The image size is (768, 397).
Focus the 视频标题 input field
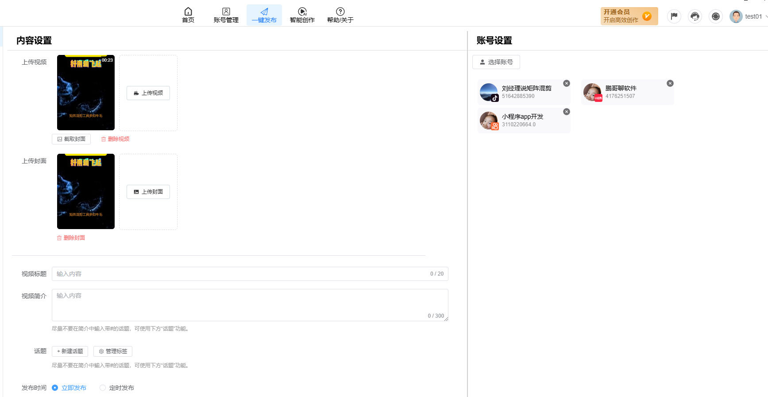[x=250, y=274]
